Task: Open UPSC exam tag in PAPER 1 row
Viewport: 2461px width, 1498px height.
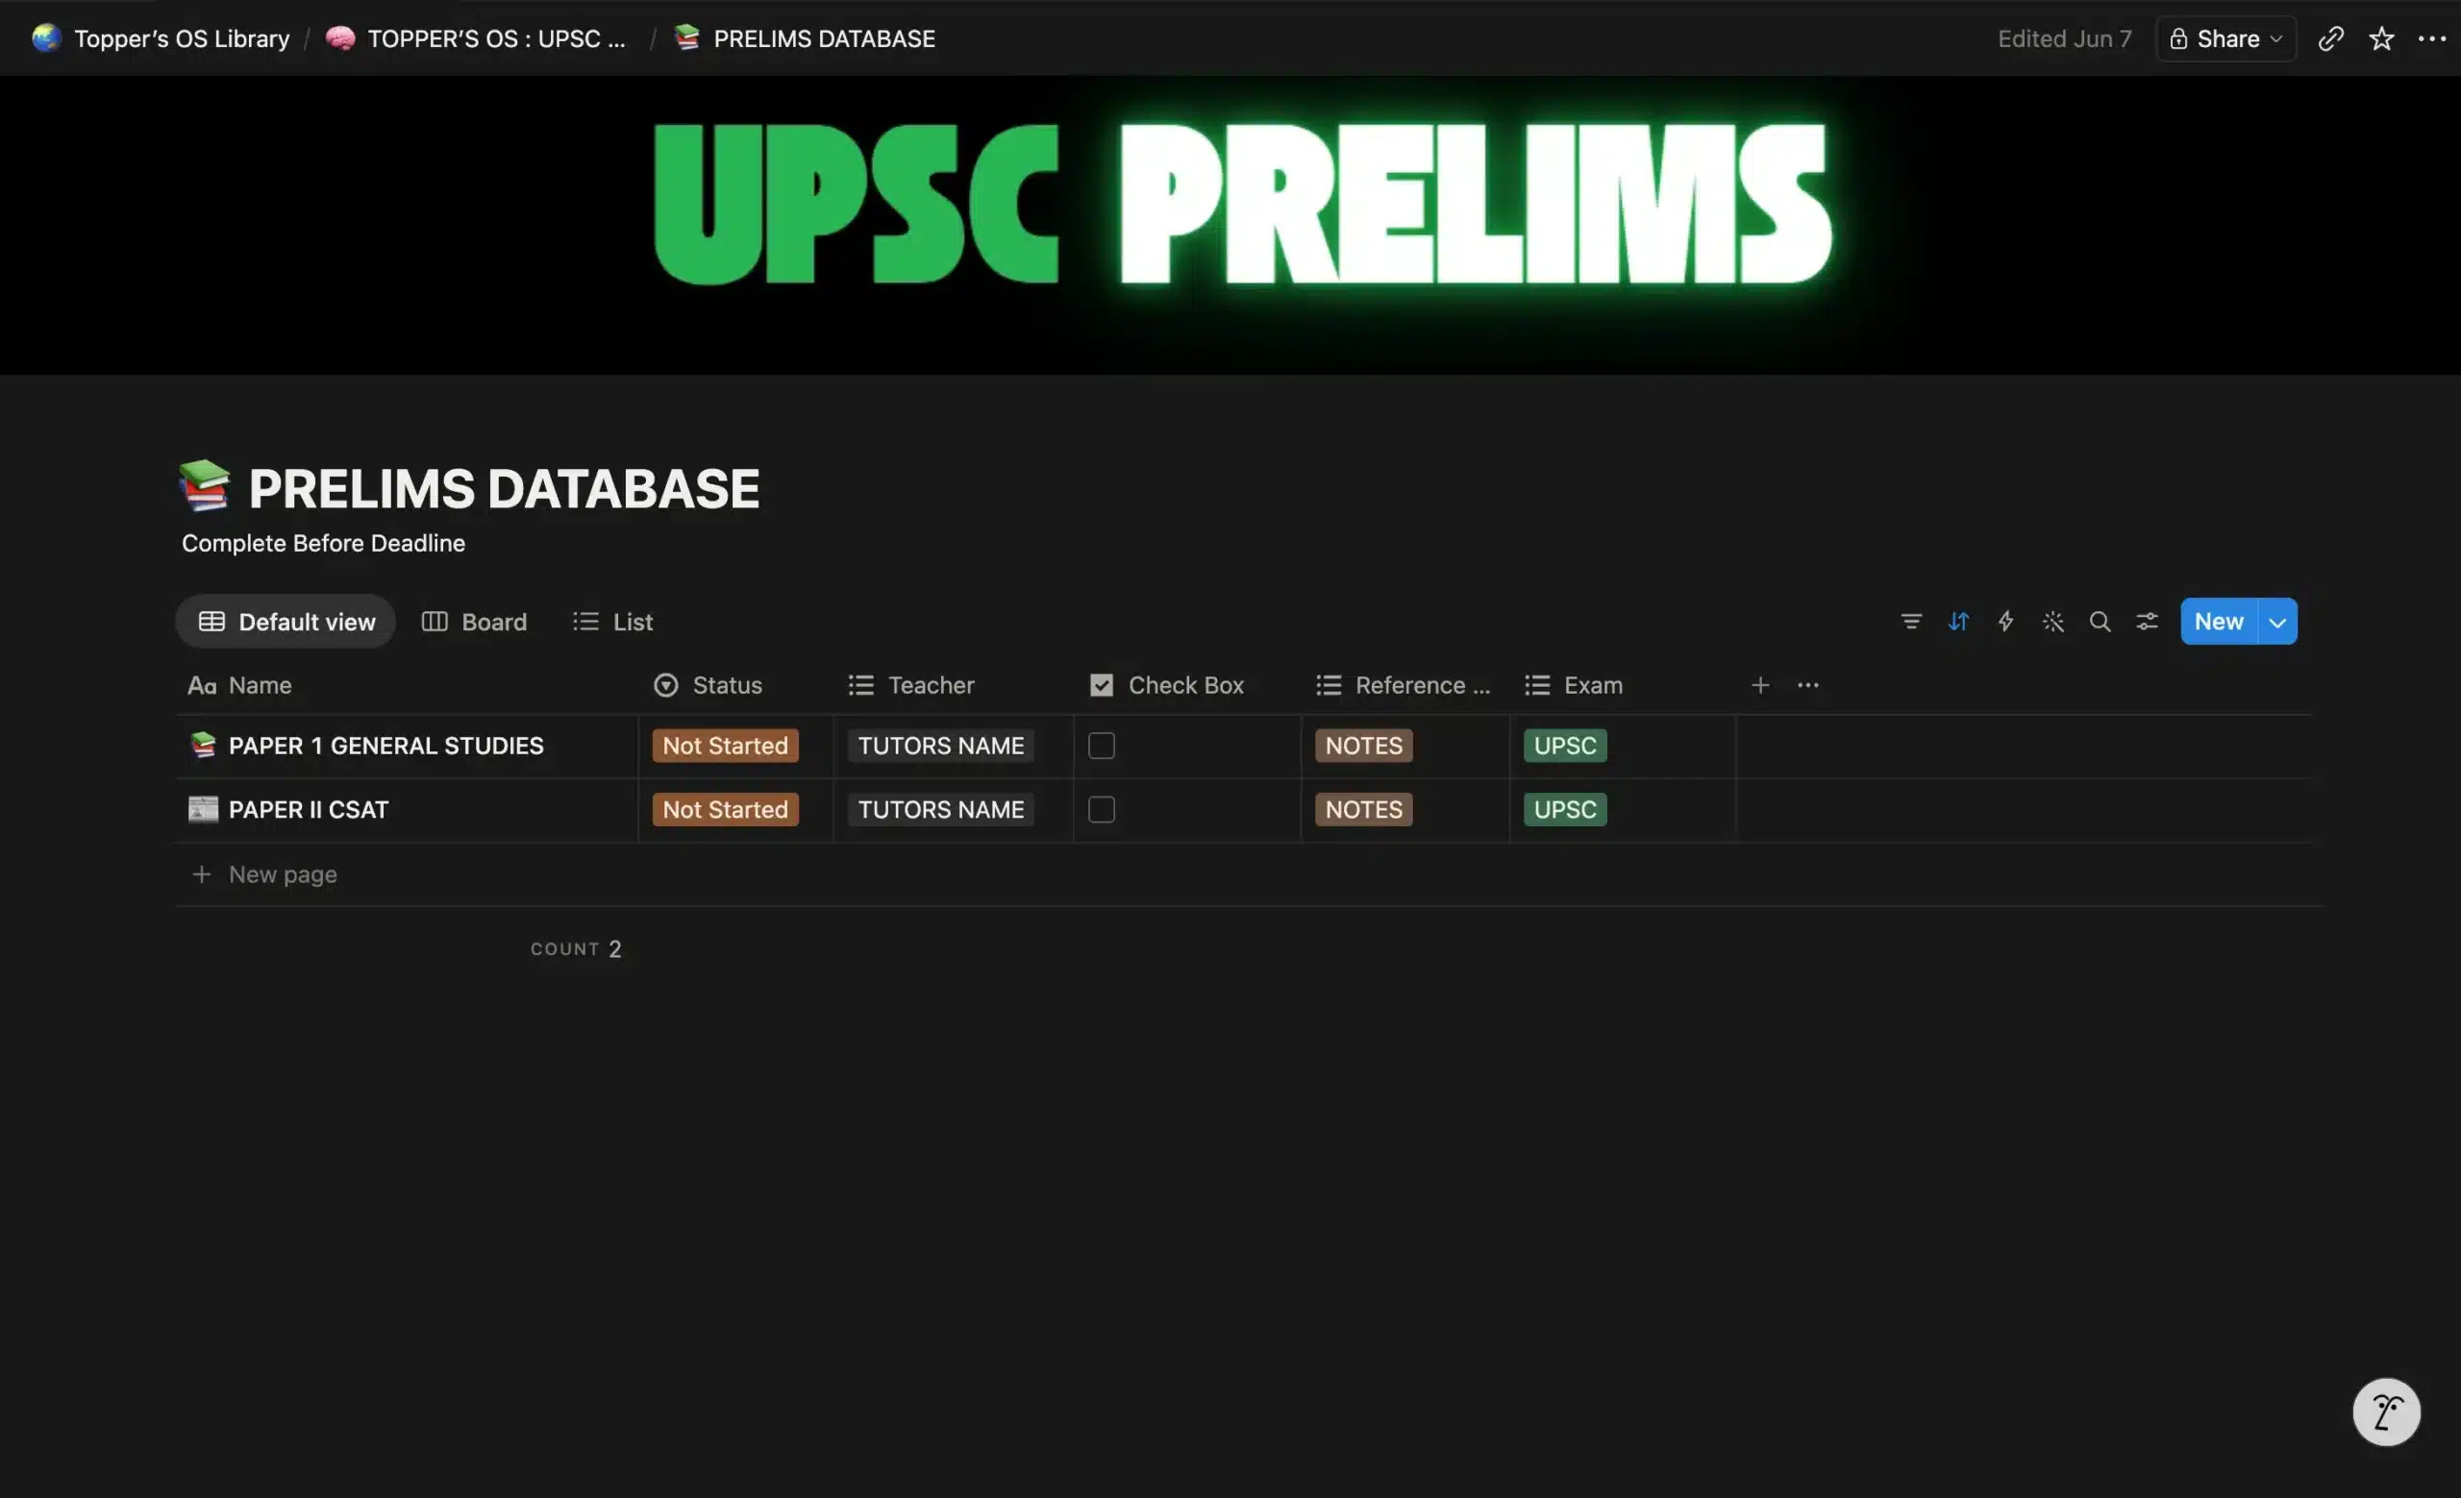Action: point(1565,746)
